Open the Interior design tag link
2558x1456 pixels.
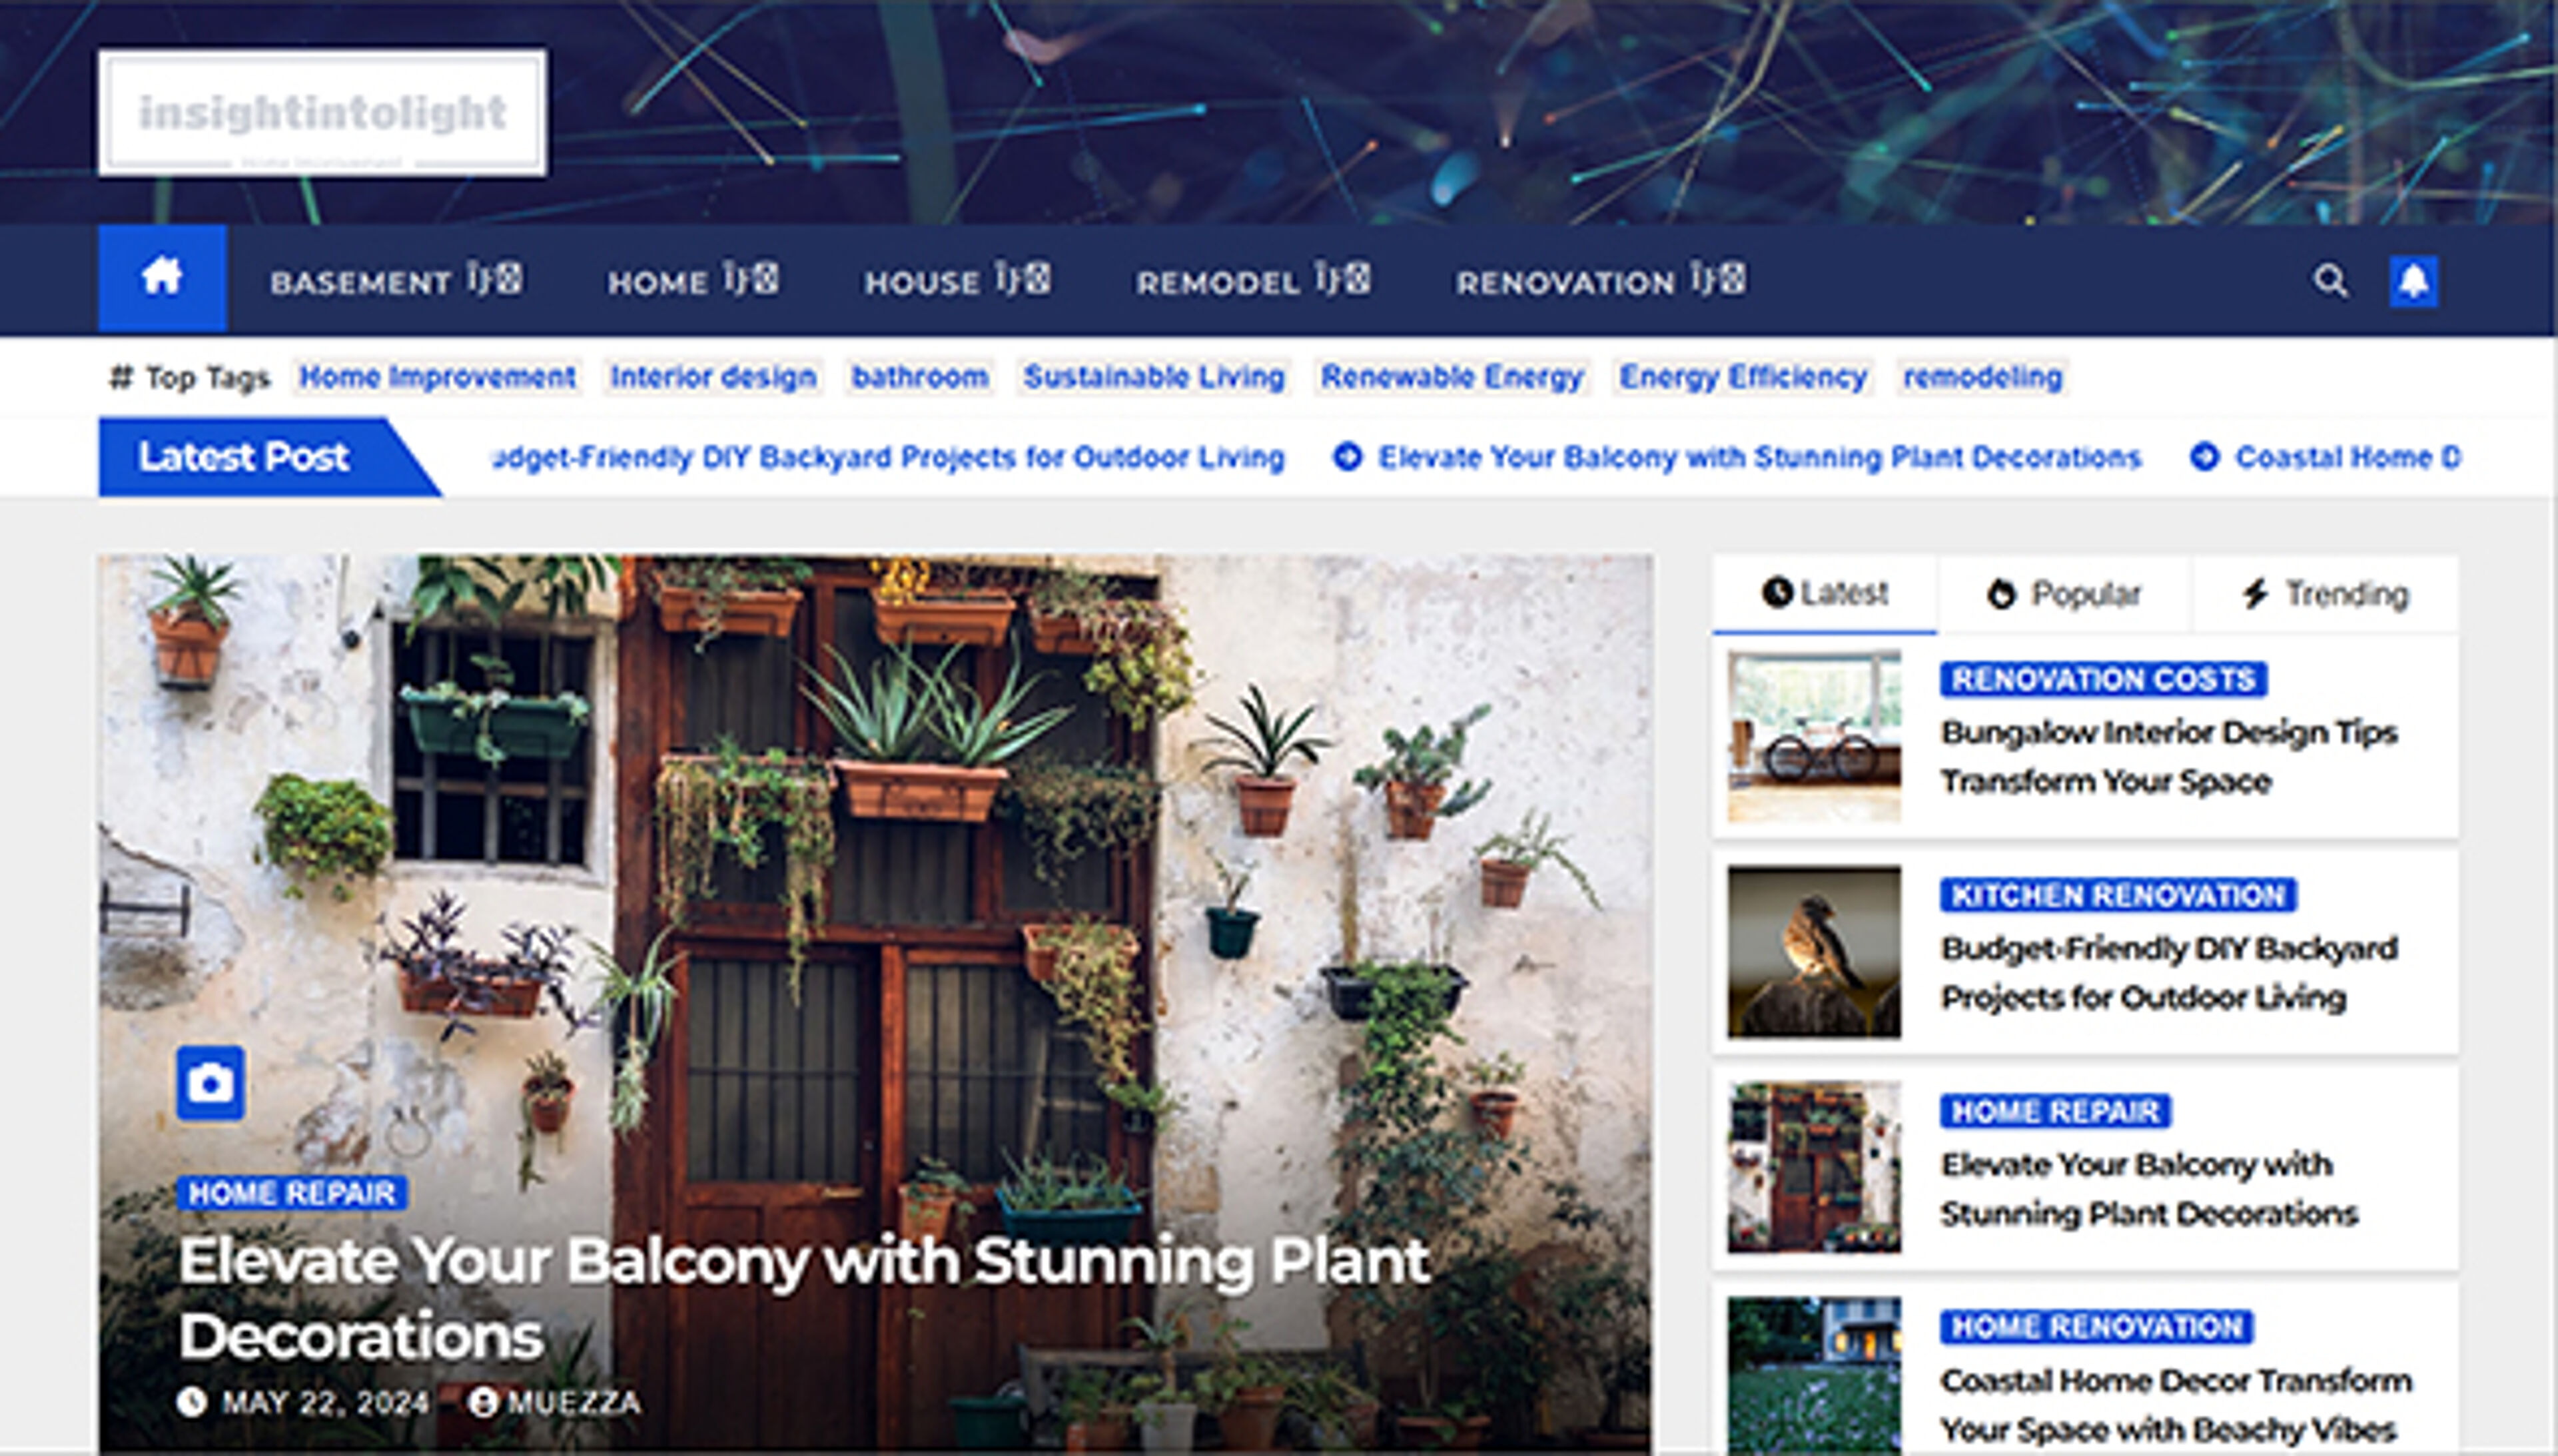coord(713,377)
